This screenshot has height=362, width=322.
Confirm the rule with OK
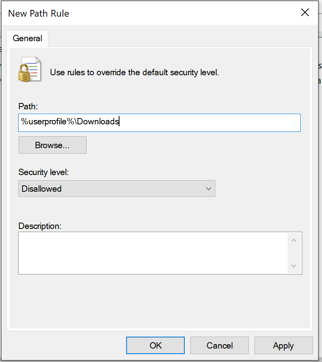(155, 345)
